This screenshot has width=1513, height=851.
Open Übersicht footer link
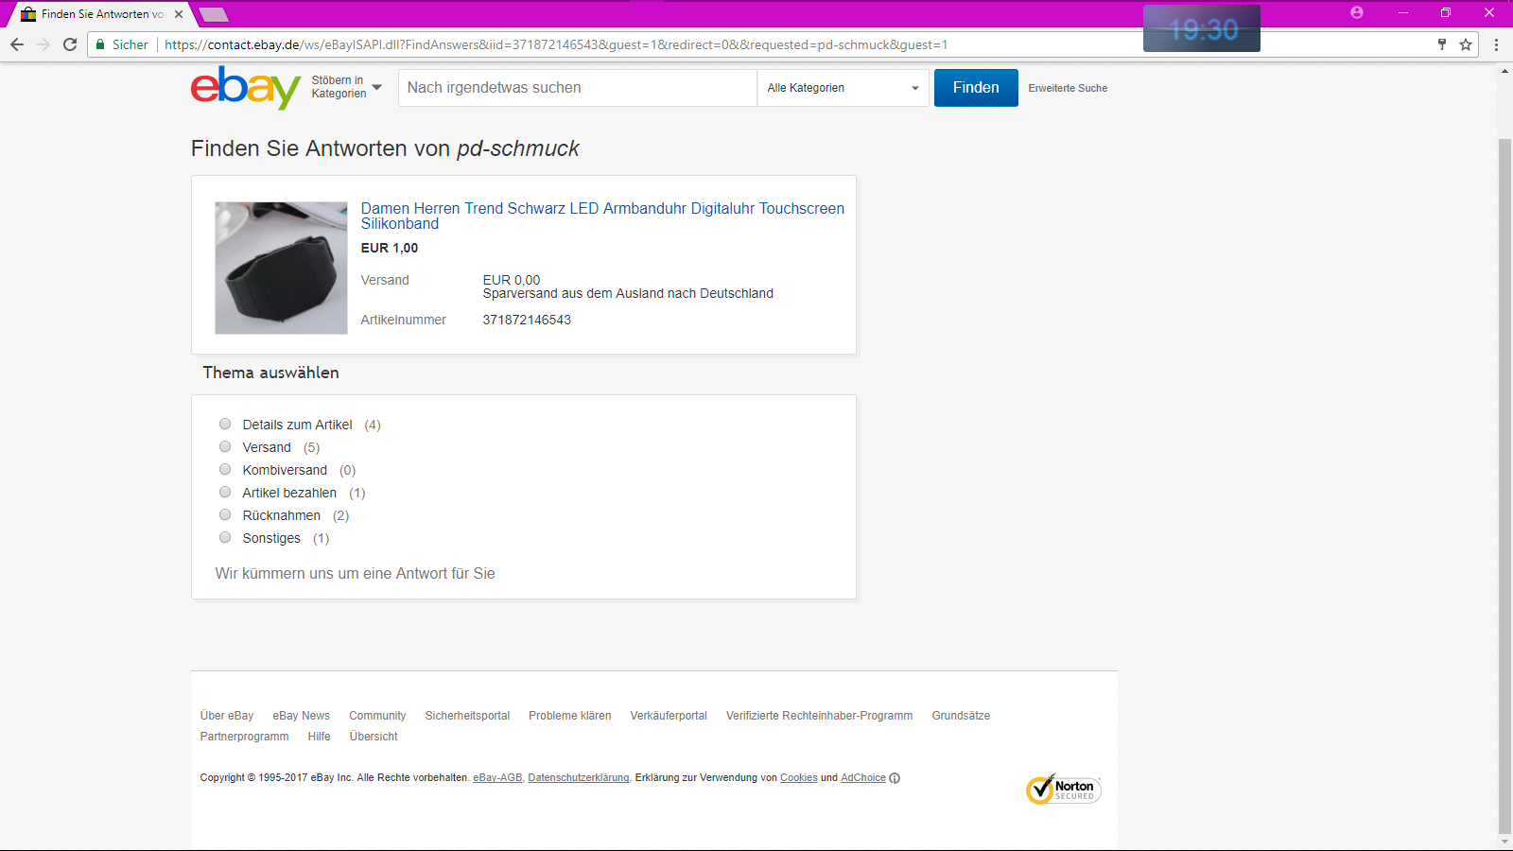tap(374, 737)
